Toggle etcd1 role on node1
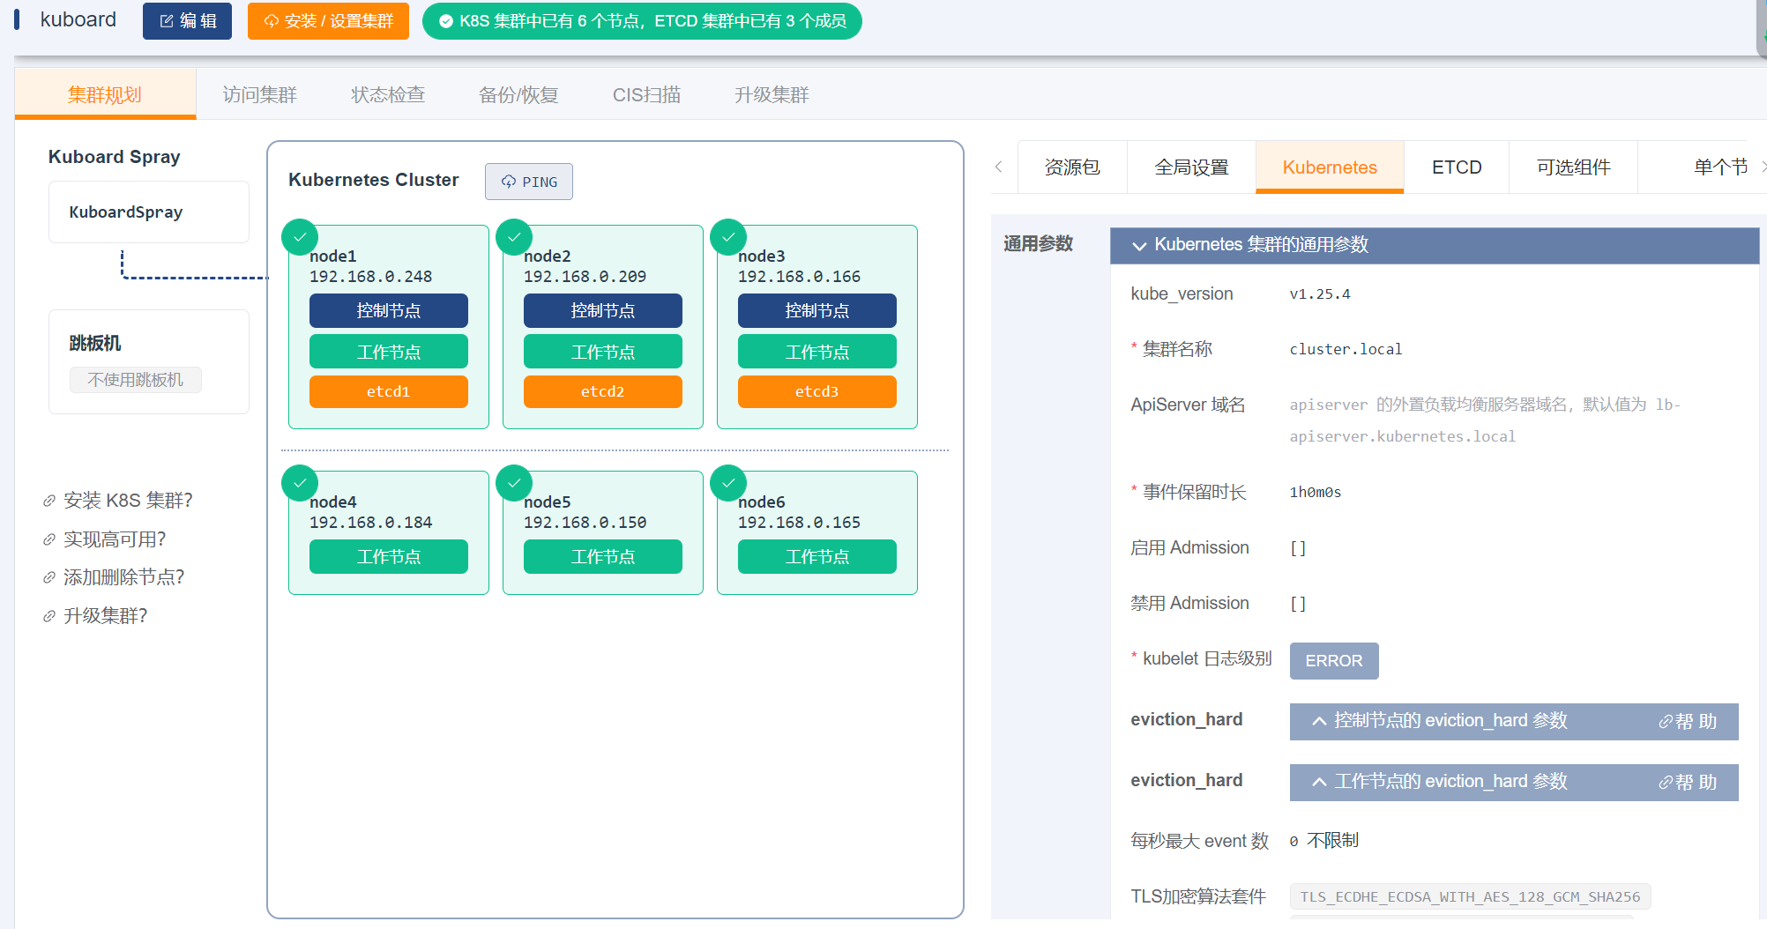This screenshot has height=929, width=1767. pos(388,392)
